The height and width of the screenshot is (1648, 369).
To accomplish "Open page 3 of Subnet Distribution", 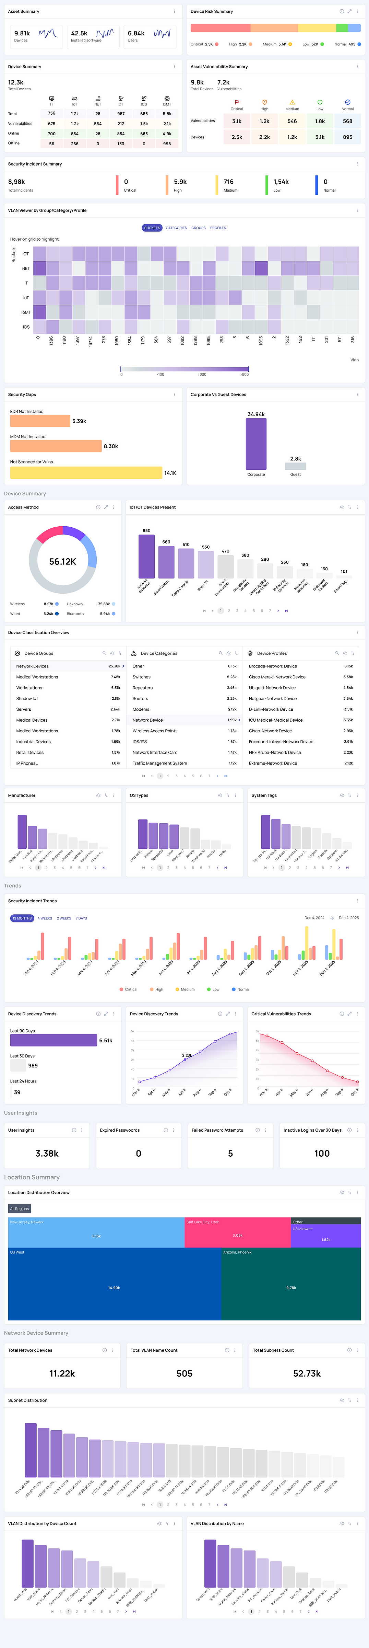I will (176, 1505).
